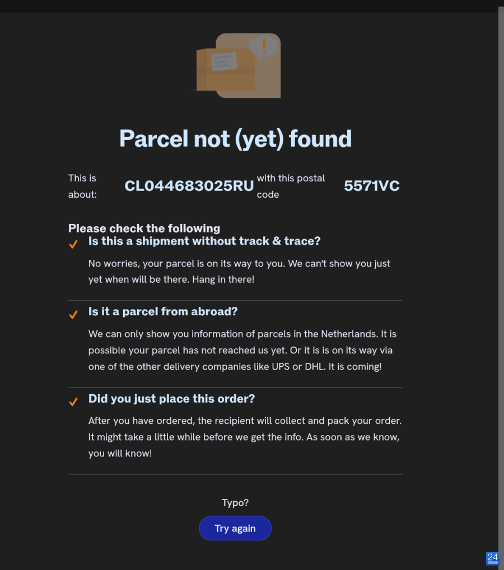This screenshot has height=570, width=504.
Task: Click the This is about label
Action: [x=82, y=186]
